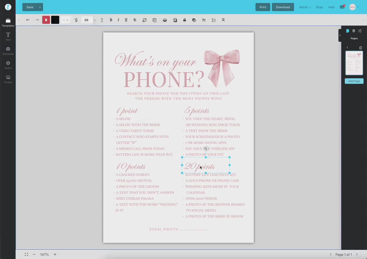Open the black text color swatch
This screenshot has width=367, height=259.
[x=55, y=20]
